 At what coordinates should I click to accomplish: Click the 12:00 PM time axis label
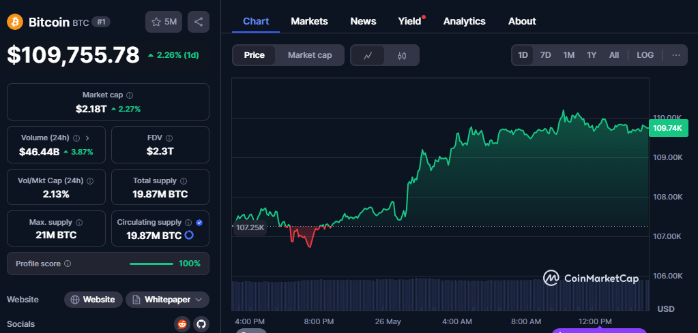pyautogui.click(x=596, y=321)
